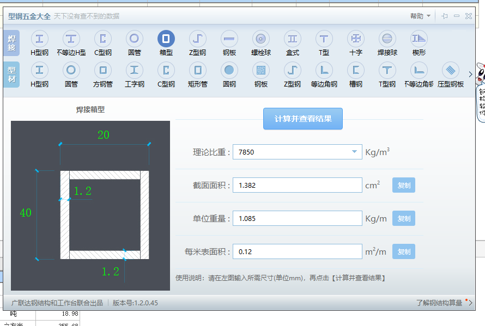Switch to the 型材 category tab
The height and width of the screenshot is (326, 485).
click(x=12, y=75)
